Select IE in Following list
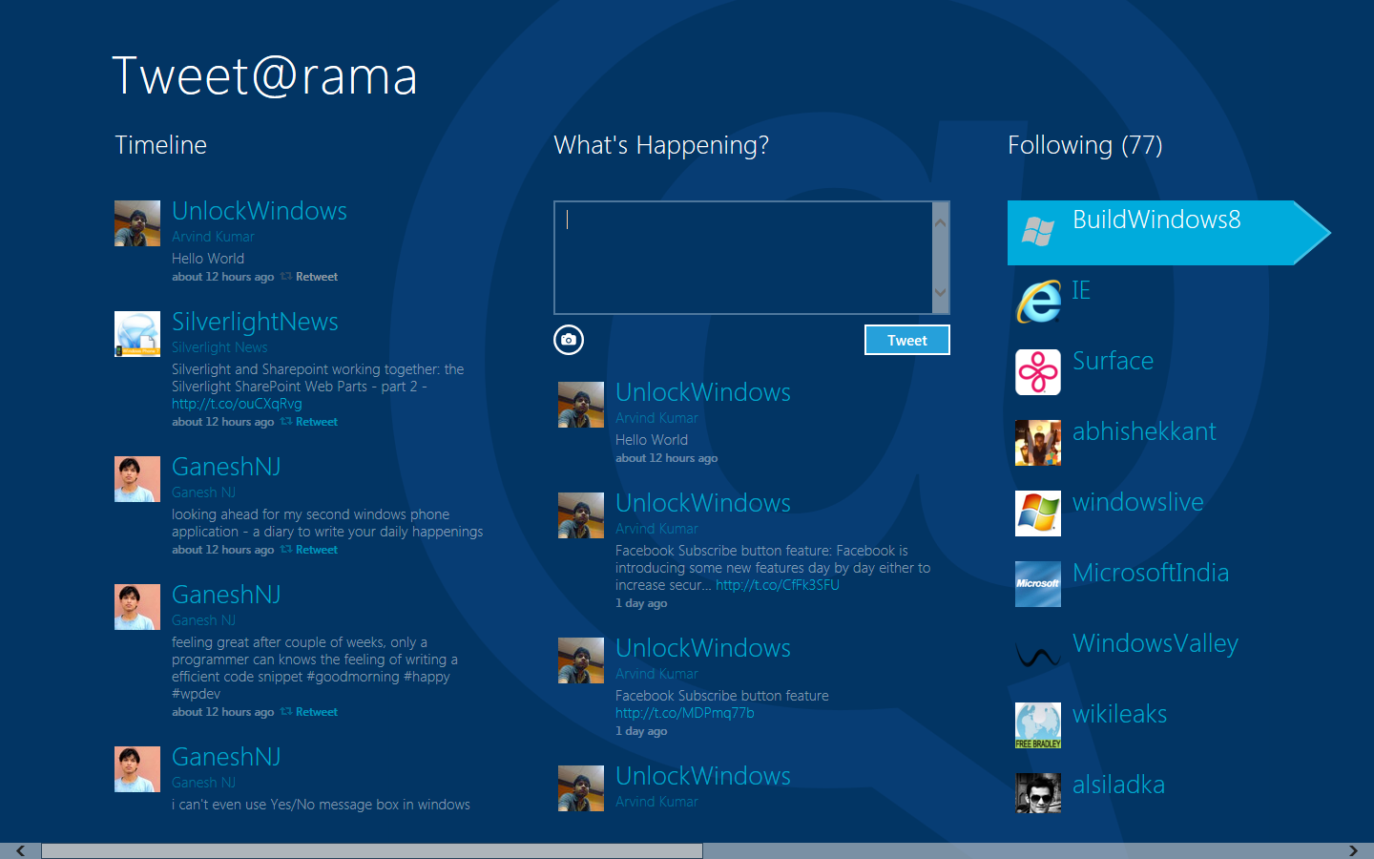Viewport: 1374px width, 859px height. (x=1081, y=291)
